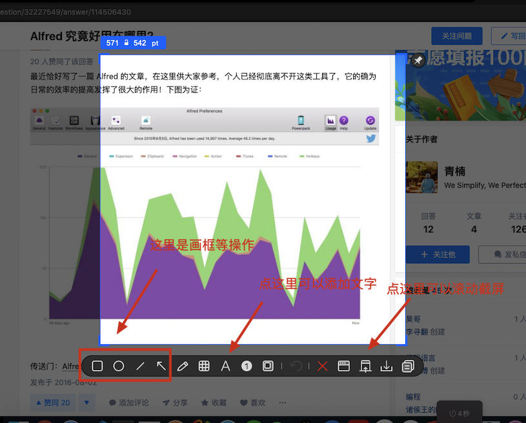526x423 pixels.
Task: Click the Update icon in Alfred Preferences
Action: click(x=370, y=123)
